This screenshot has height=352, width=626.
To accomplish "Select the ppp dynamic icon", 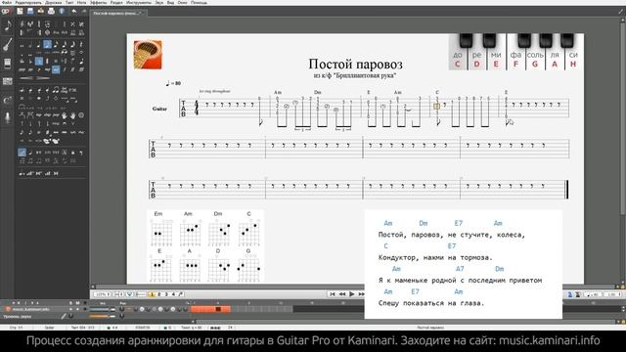I will tap(22, 69).
